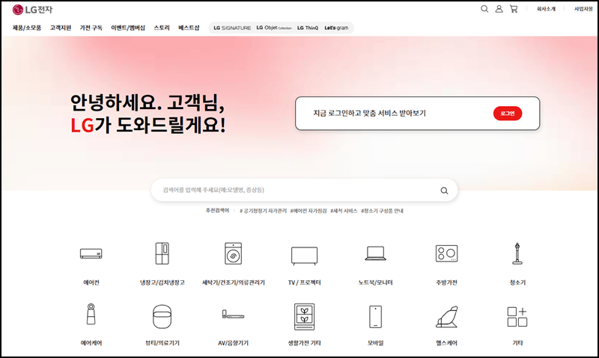599x358 pixels.
Task: Click hashtag #세척 서비스
Action: (x=344, y=211)
